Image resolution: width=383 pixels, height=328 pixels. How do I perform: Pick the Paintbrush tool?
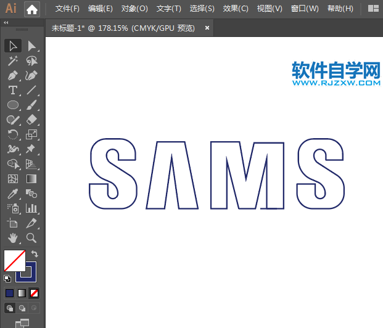click(x=31, y=105)
